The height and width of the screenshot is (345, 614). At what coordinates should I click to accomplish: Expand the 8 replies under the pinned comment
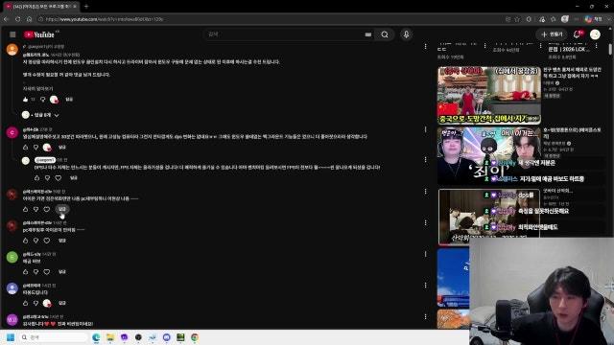[40, 115]
